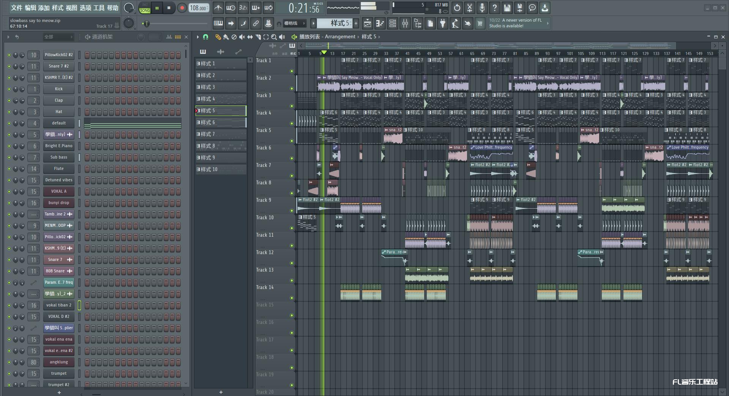Add a channel with the plus button

pyautogui.click(x=59, y=393)
